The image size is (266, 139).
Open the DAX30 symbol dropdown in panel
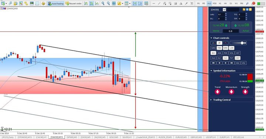point(224,10)
